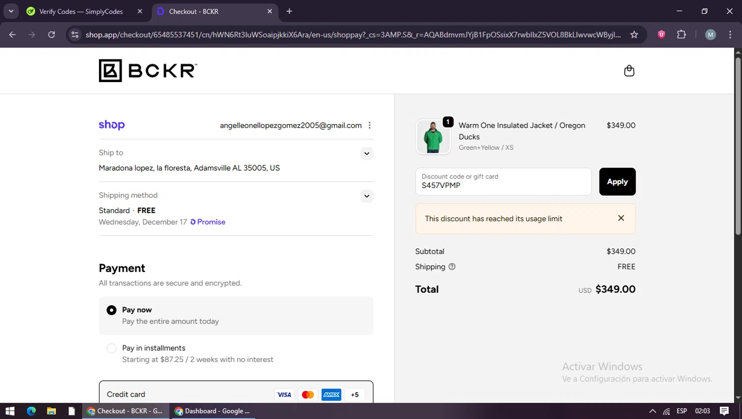Open File Explorer from the taskbar
Viewport: 742px width, 419px height.
click(x=51, y=411)
